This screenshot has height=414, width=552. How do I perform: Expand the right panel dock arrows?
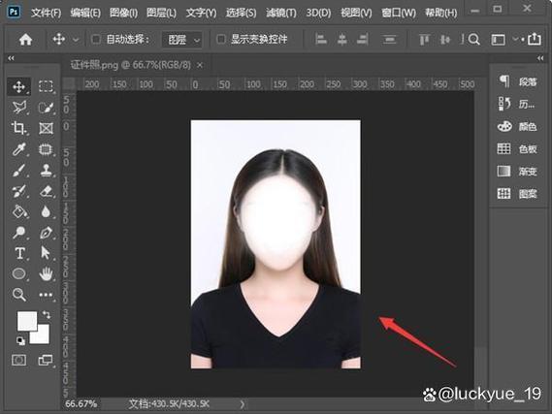[x=540, y=58]
